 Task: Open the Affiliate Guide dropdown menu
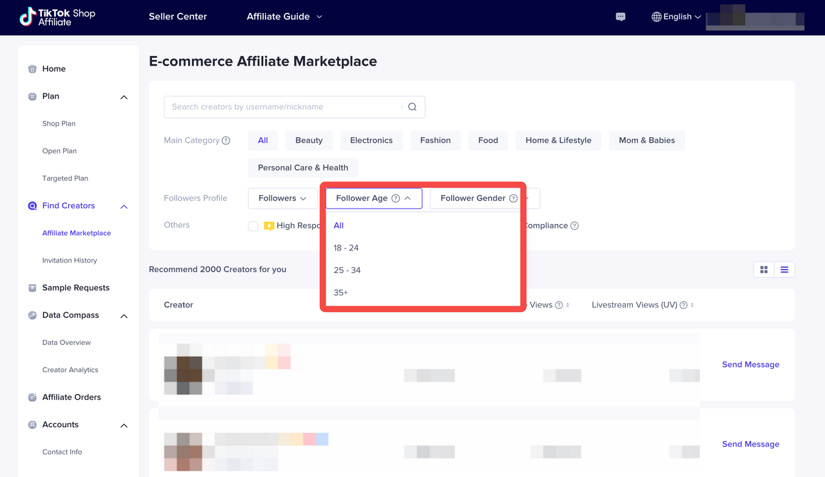pos(284,17)
